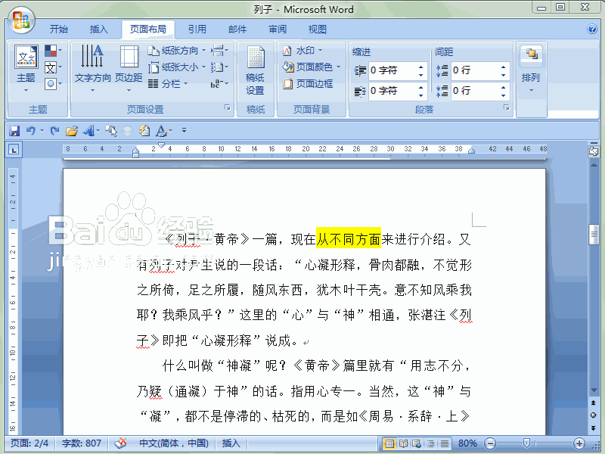The height and width of the screenshot is (454, 605).
Task: Click the select objects cursor icon
Action: pos(111,131)
